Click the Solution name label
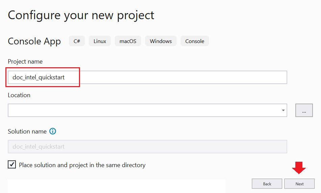 [x=27, y=131]
